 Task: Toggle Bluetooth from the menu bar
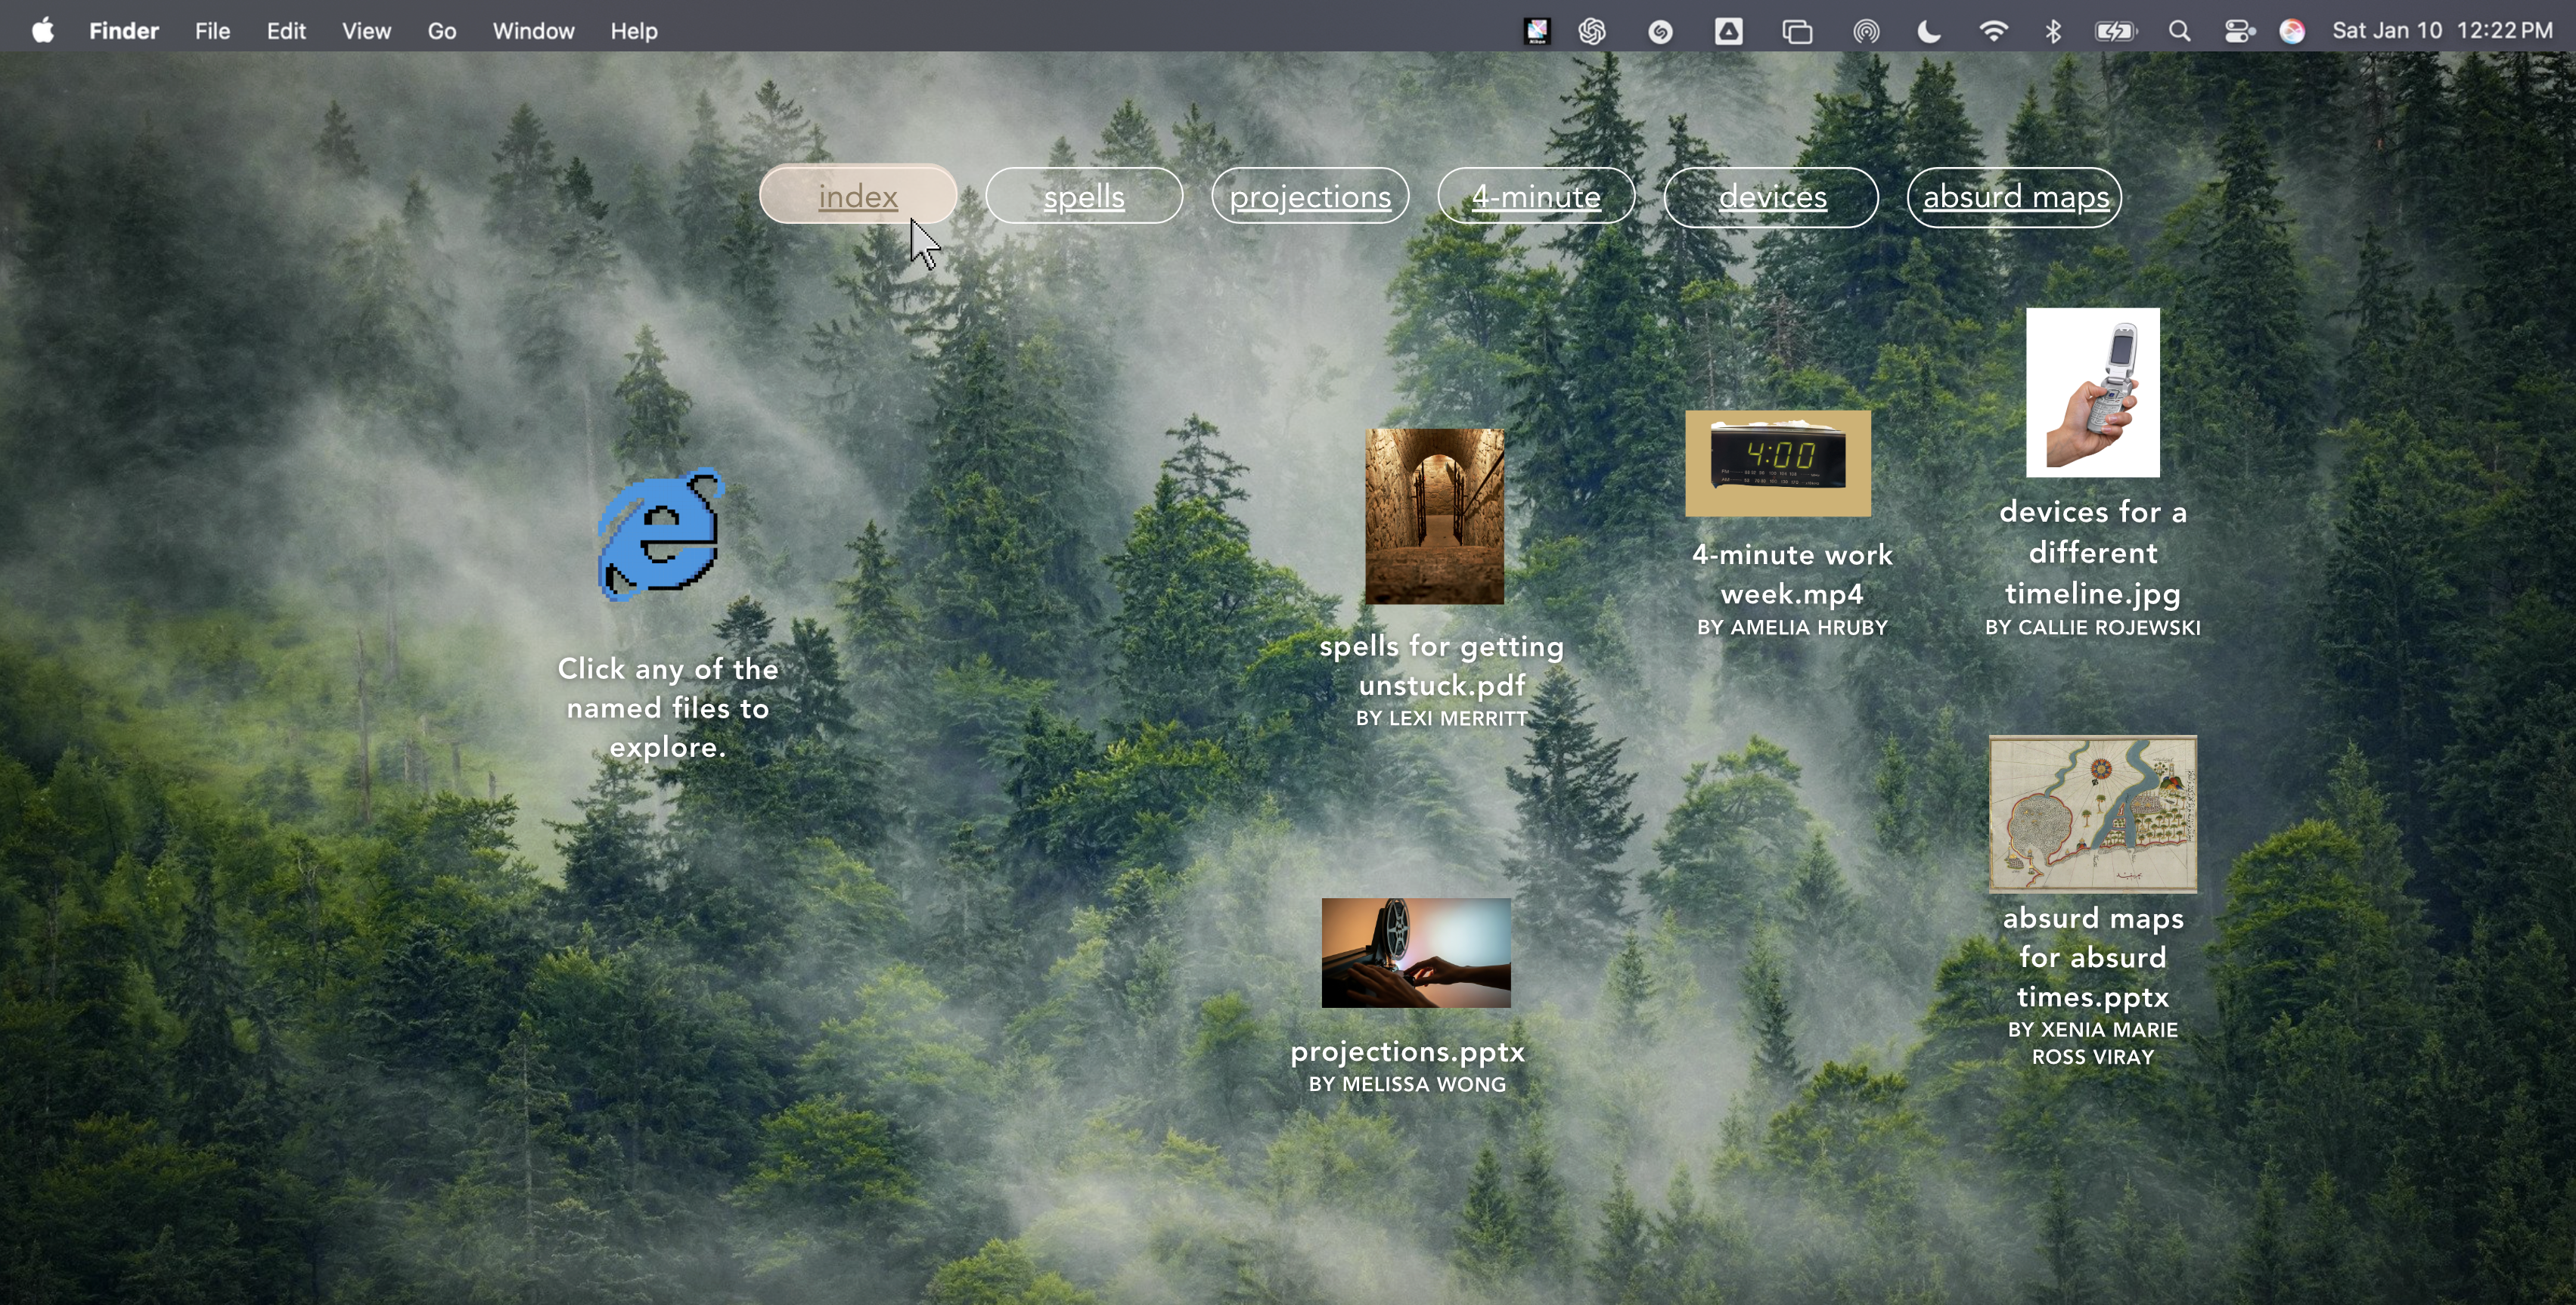click(x=2053, y=31)
